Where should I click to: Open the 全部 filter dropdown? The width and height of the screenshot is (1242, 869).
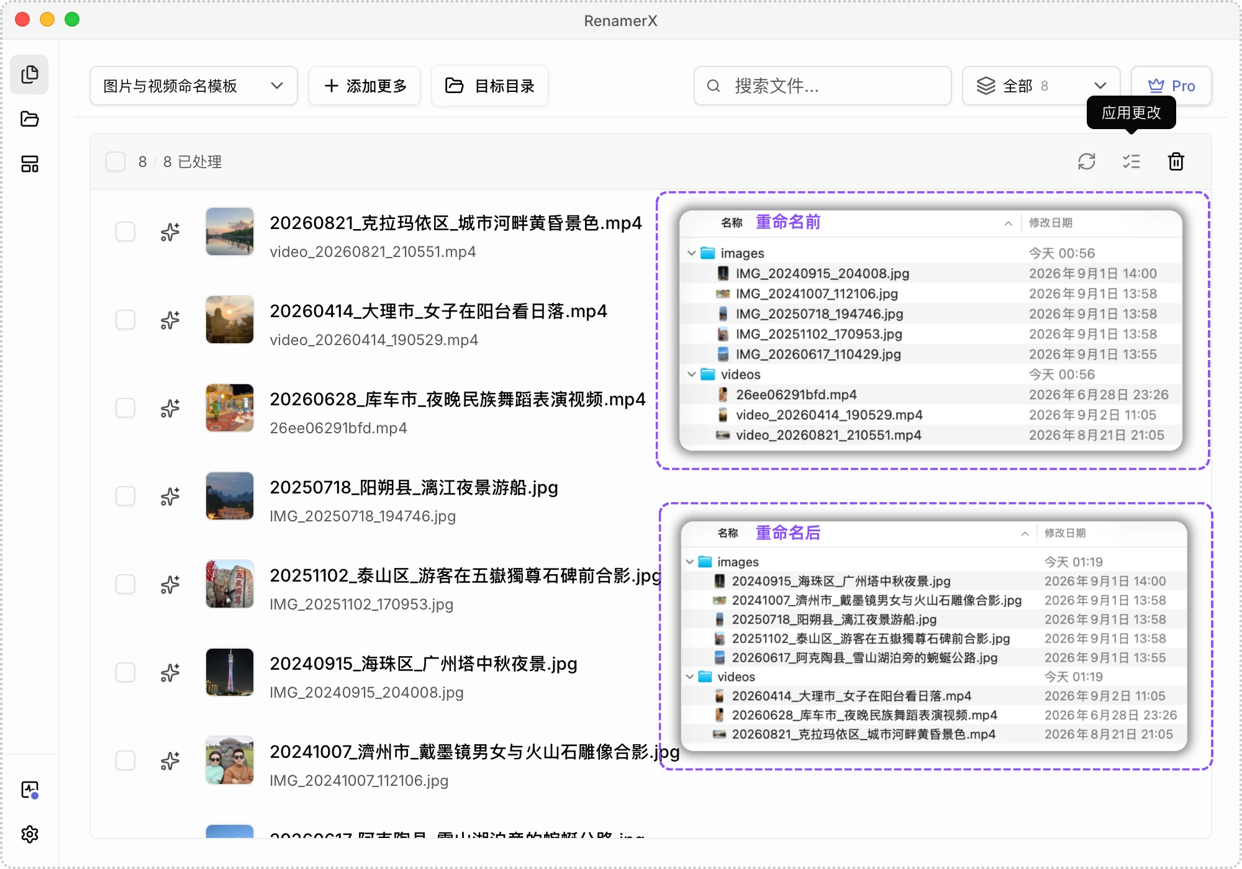pyautogui.click(x=1041, y=86)
